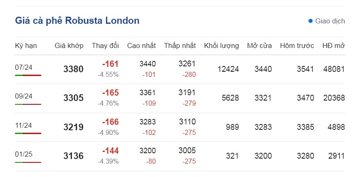Click the -144 change value for 01/25
This screenshot has height=177, width=361.
(x=110, y=151)
